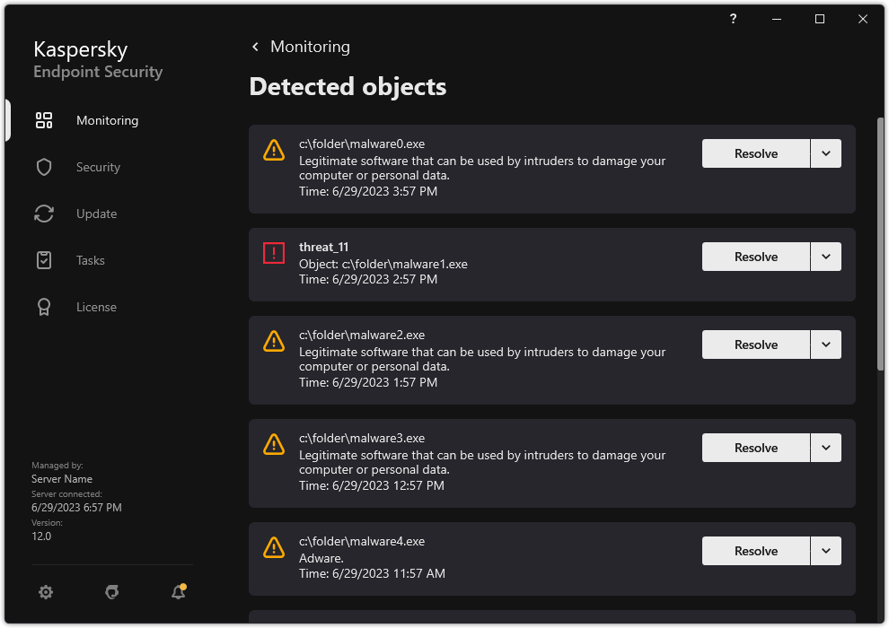889x628 pixels.
Task: Open Help via the question mark icon
Action: 732,18
